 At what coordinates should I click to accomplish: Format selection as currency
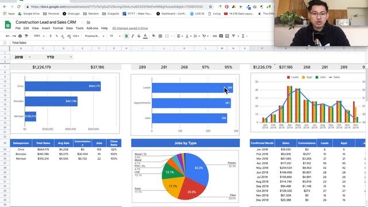pyautogui.click(x=51, y=36)
